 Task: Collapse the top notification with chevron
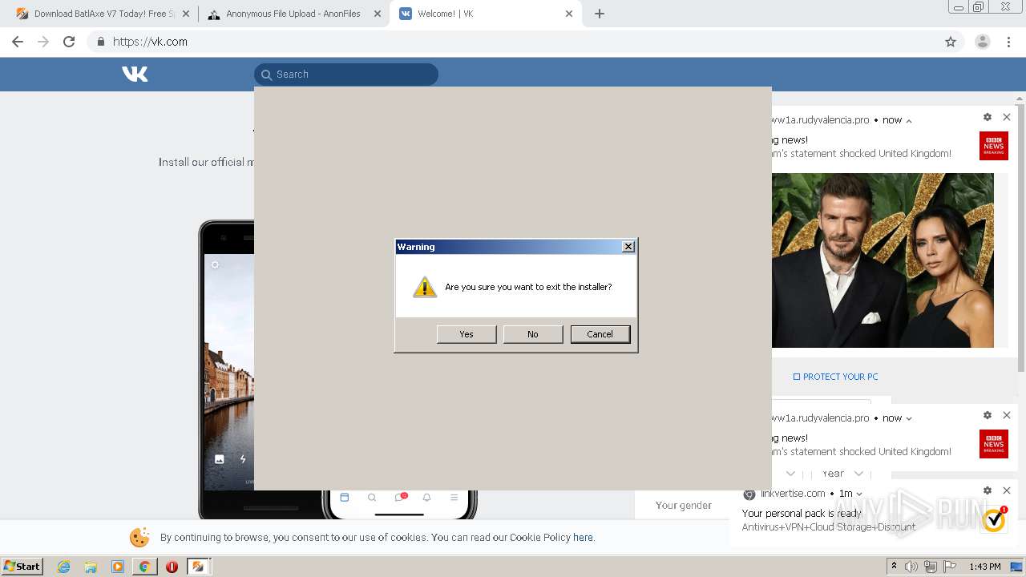(909, 120)
